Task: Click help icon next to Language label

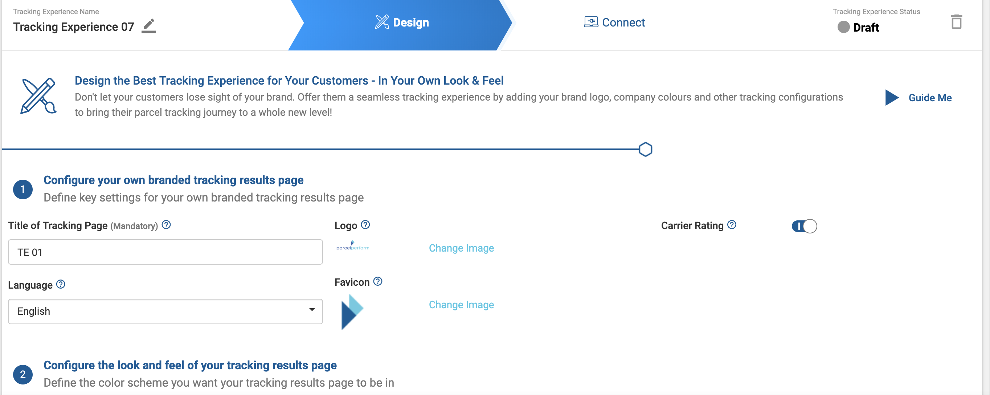Action: pyautogui.click(x=61, y=284)
